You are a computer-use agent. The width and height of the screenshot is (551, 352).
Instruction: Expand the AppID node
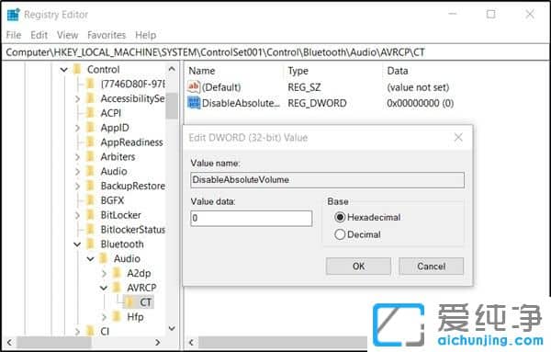[x=77, y=128]
